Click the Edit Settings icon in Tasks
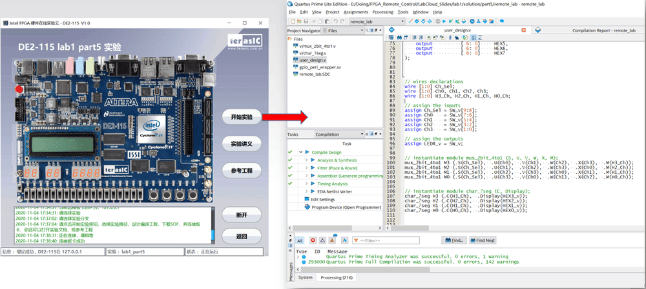 point(307,199)
